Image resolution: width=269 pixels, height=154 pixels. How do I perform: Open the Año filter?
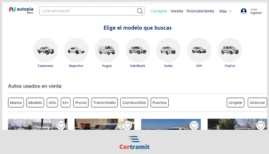coord(52,103)
